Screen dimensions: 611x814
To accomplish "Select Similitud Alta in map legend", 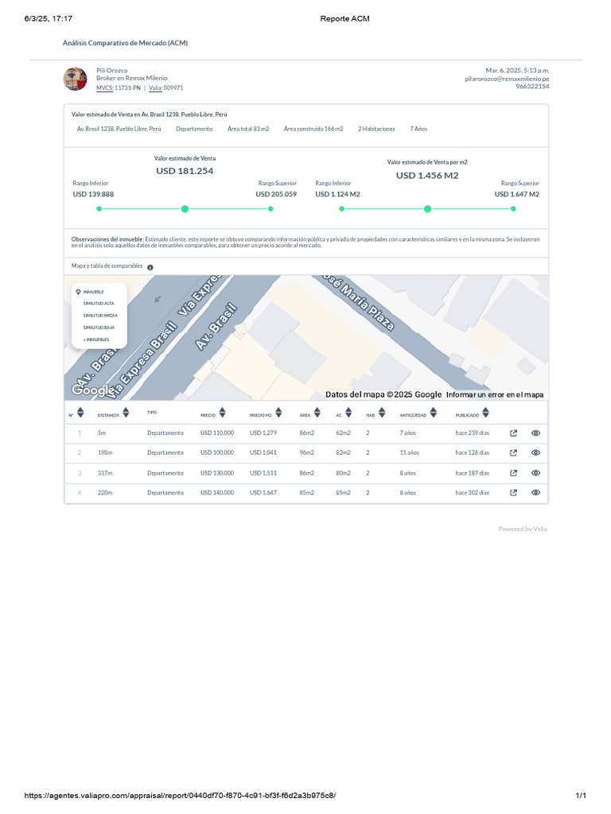I will 99,304.
